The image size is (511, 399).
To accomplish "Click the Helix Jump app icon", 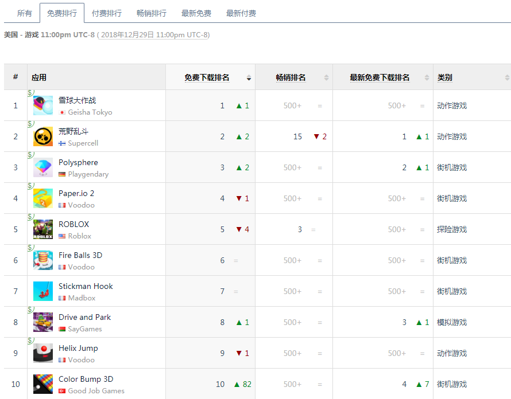I will coord(43,353).
